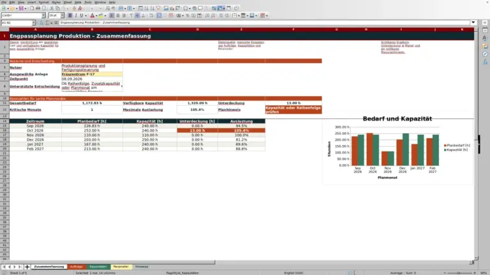Toggle Wrap text button

pyautogui.click(x=151, y=15)
